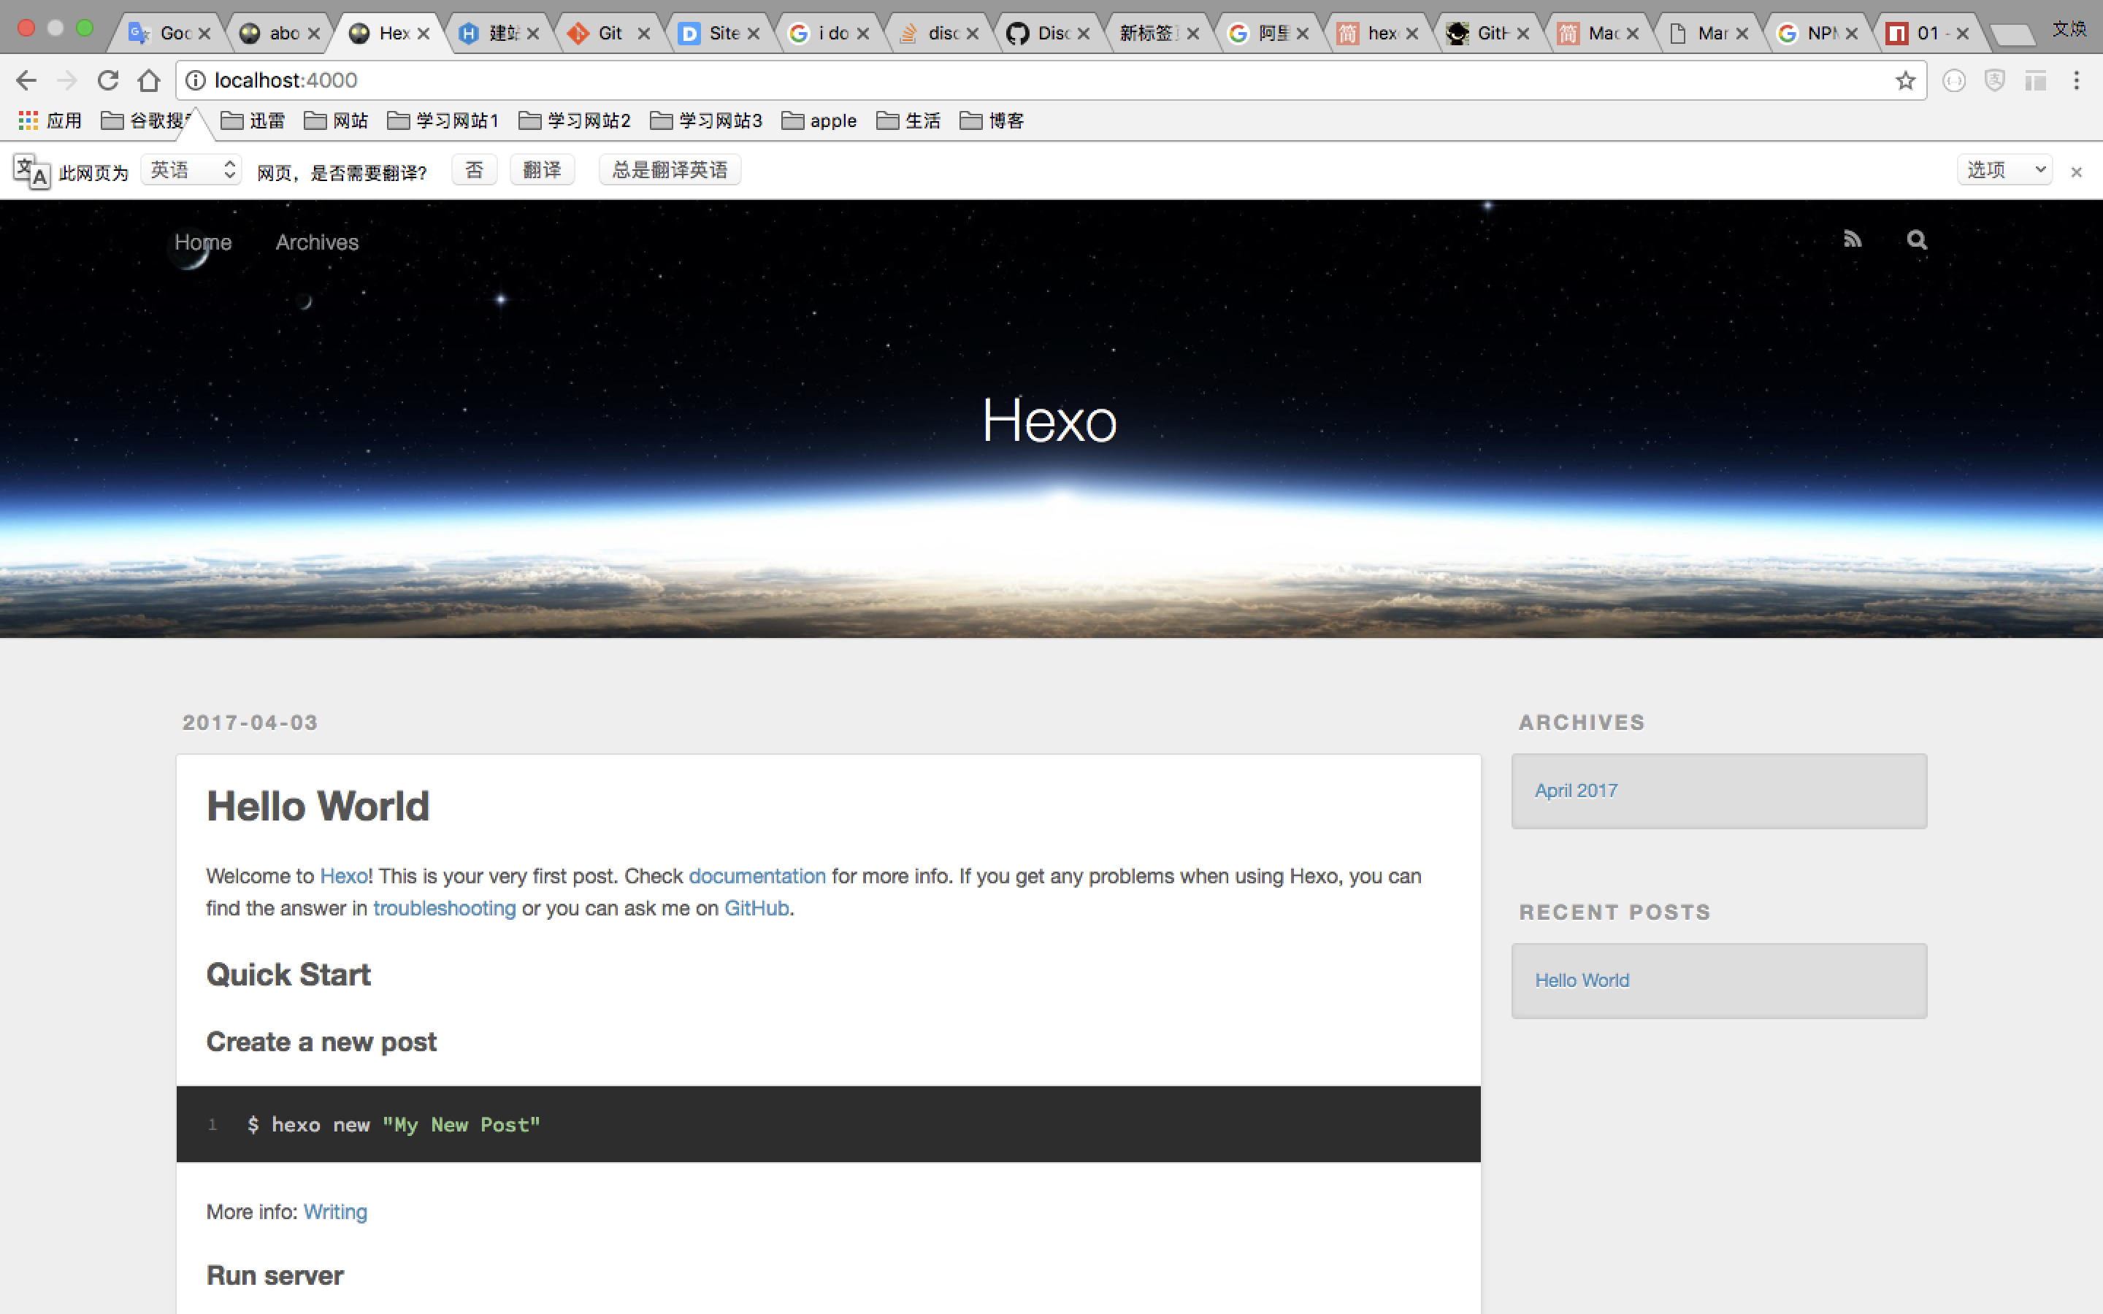Screen dimensions: 2103x1314
Task: Open April 2017 archive link
Action: tap(1576, 791)
